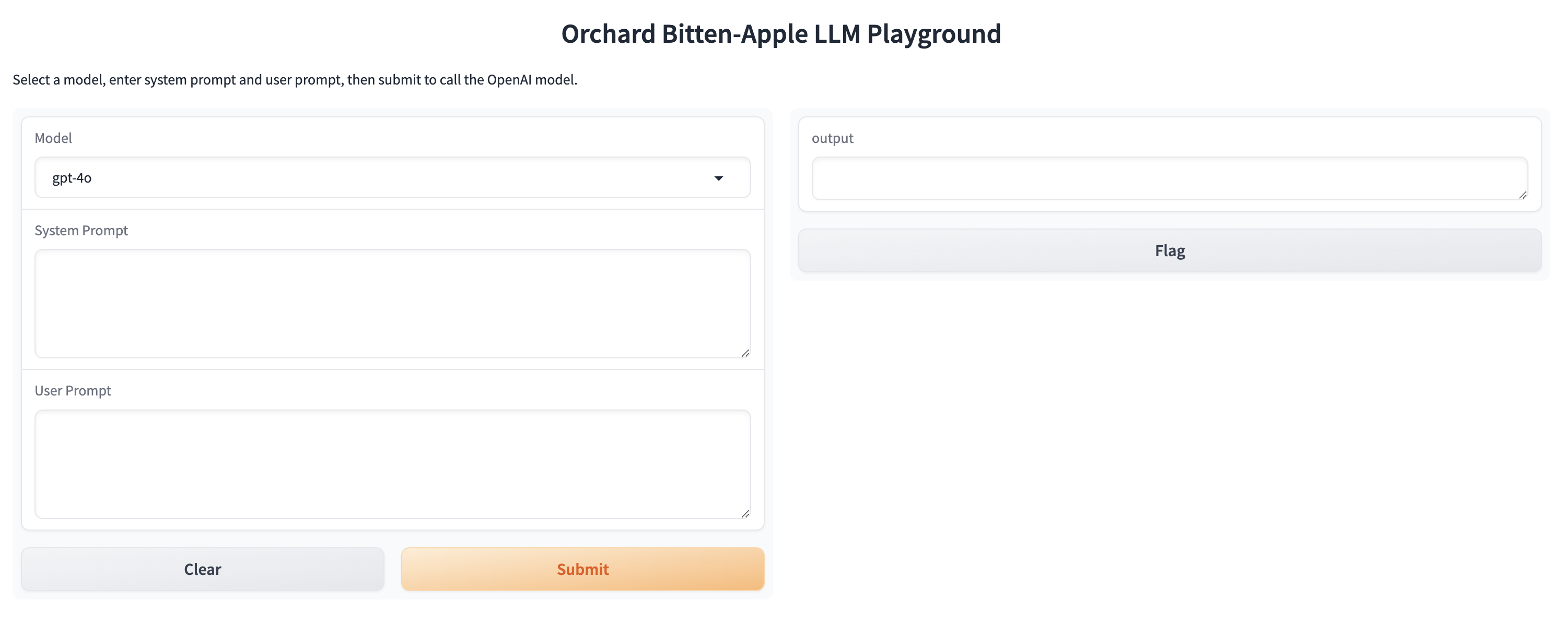Viewport: 1564px width, 625px height.
Task: Select the gpt-4o value text
Action: 72,178
